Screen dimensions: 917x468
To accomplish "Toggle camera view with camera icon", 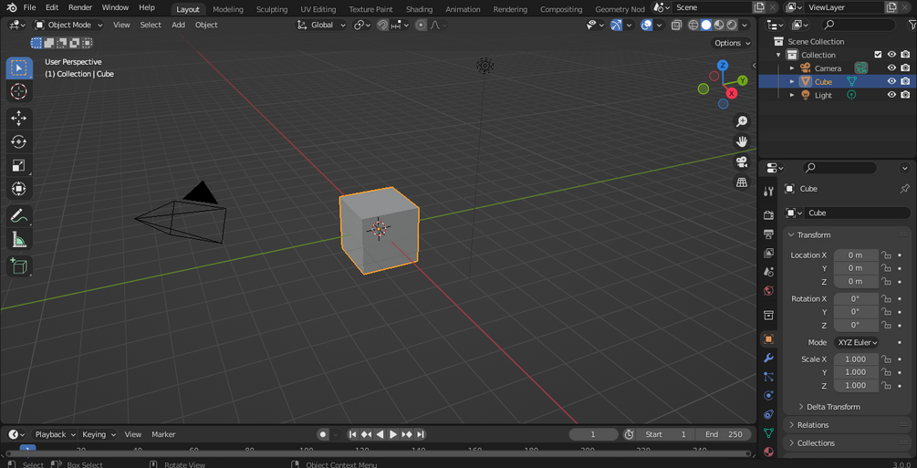I will (742, 162).
